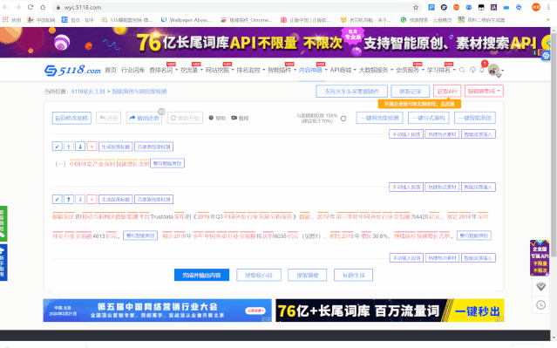Screen dimensions: 557x348
Task: Click the 重新开始 restart button
Action: click(185, 118)
